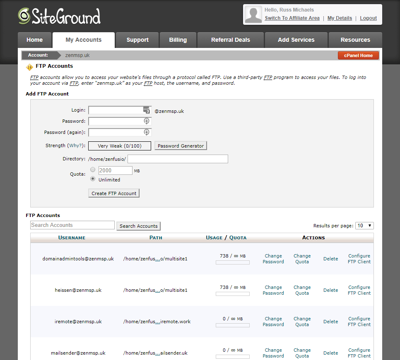Click the FTP Accounts yellow icon
The height and width of the screenshot is (360, 400).
[29, 67]
